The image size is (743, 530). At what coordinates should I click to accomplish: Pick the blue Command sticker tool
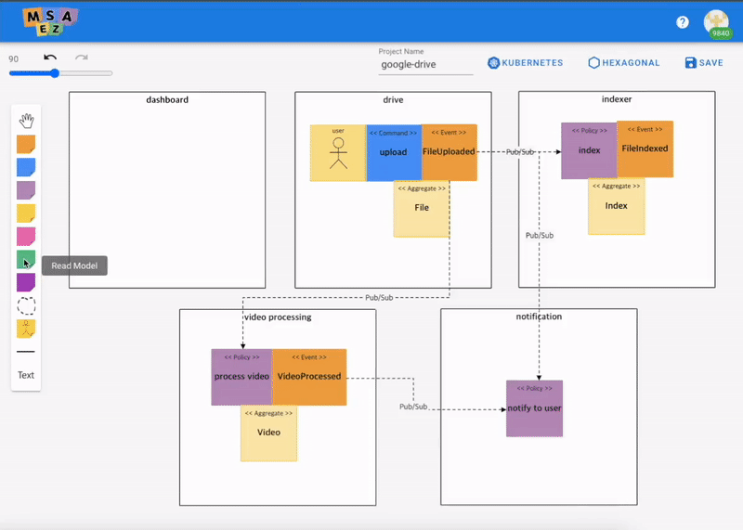coord(26,167)
